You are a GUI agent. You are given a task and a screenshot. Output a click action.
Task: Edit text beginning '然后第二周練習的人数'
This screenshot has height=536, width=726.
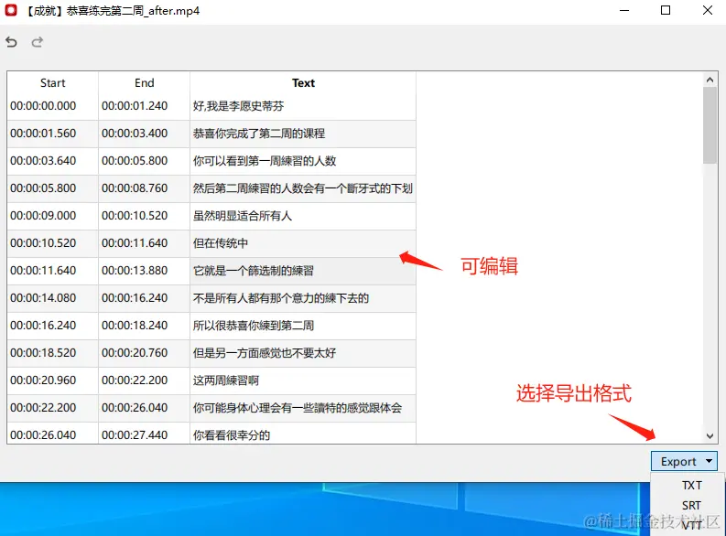pyautogui.click(x=303, y=188)
